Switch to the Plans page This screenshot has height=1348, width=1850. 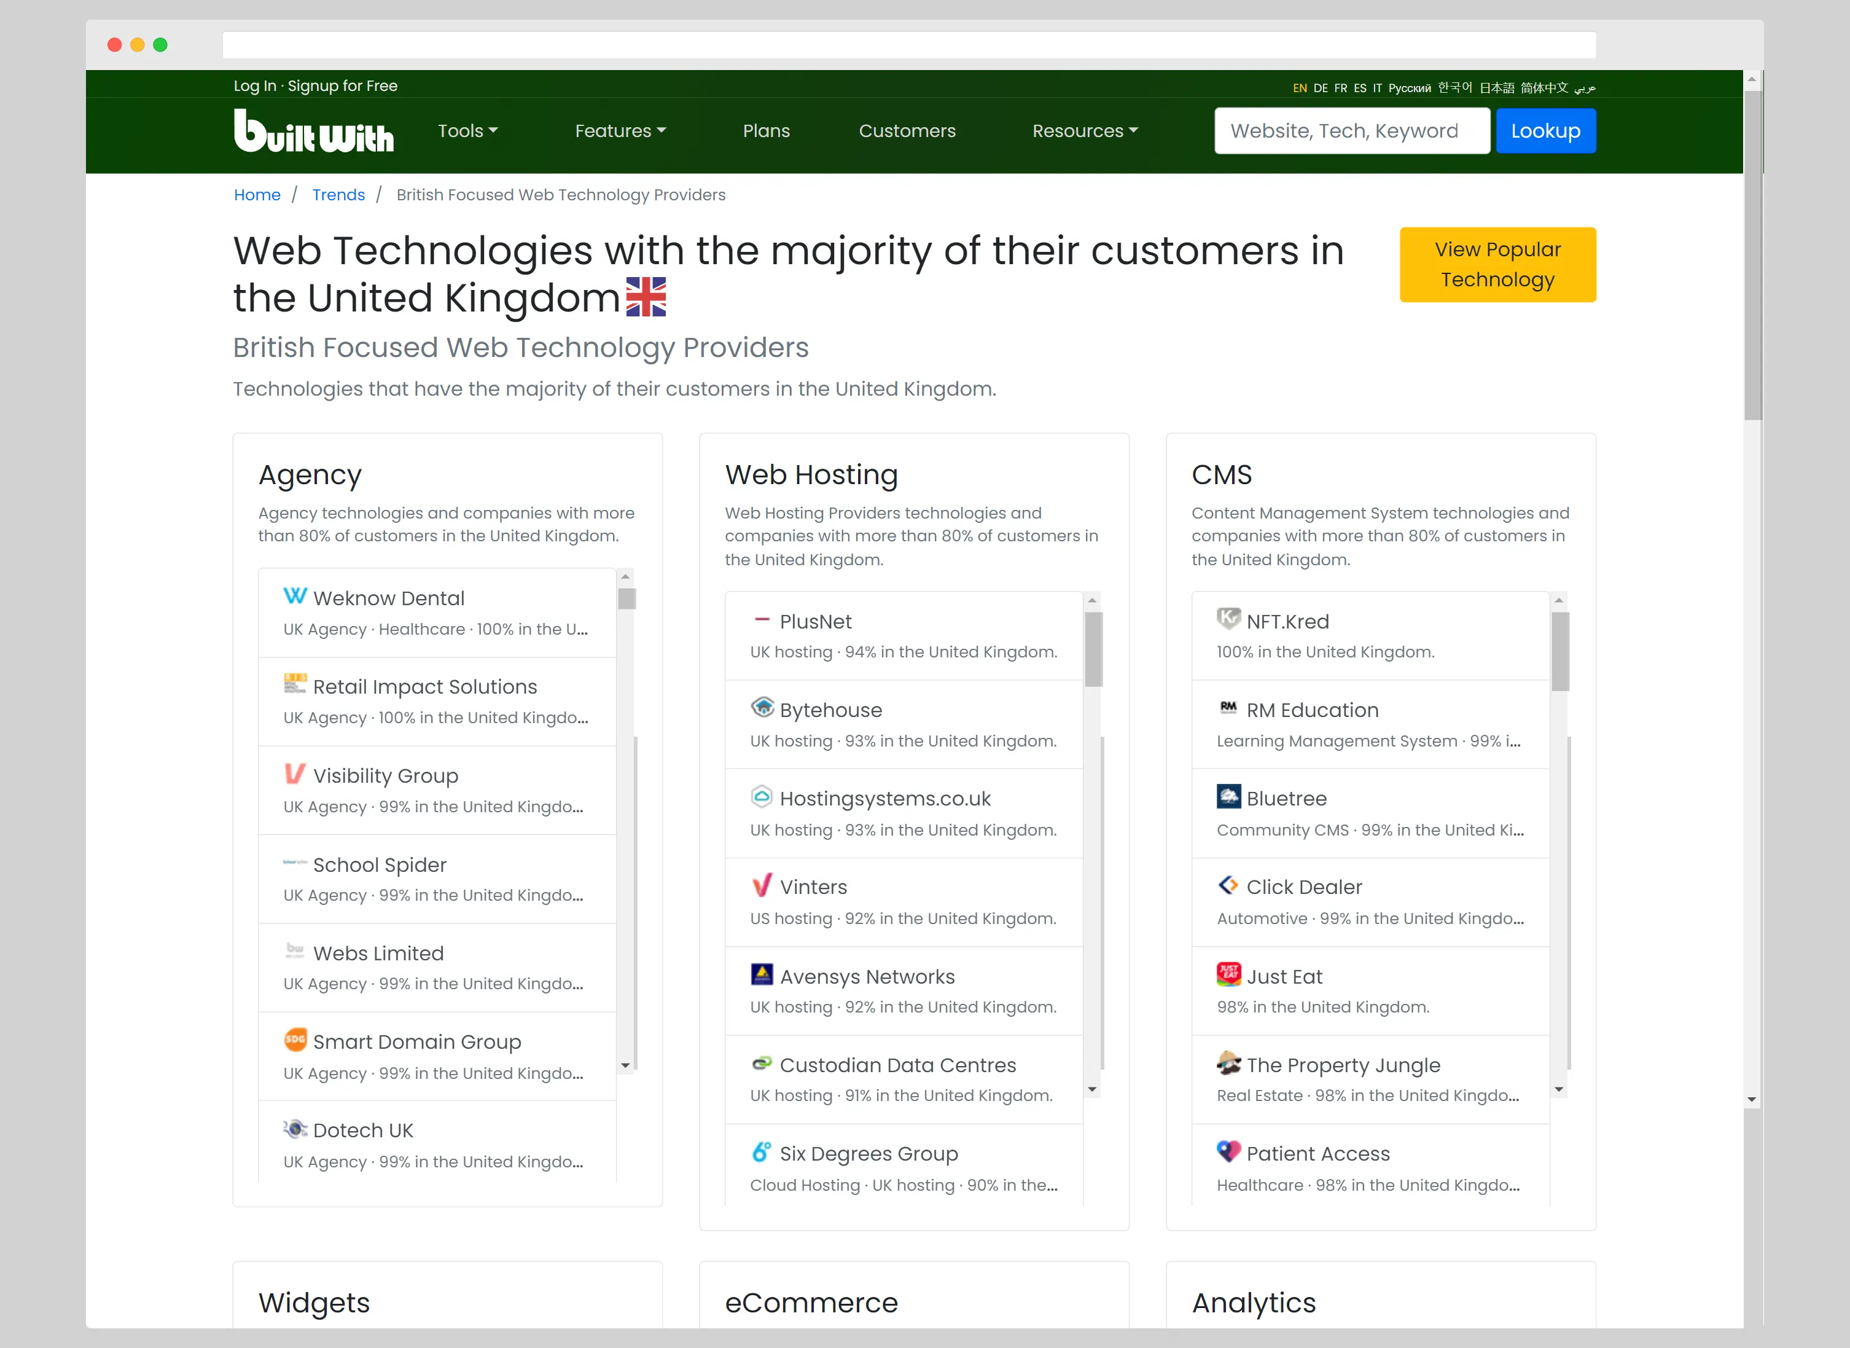click(766, 130)
